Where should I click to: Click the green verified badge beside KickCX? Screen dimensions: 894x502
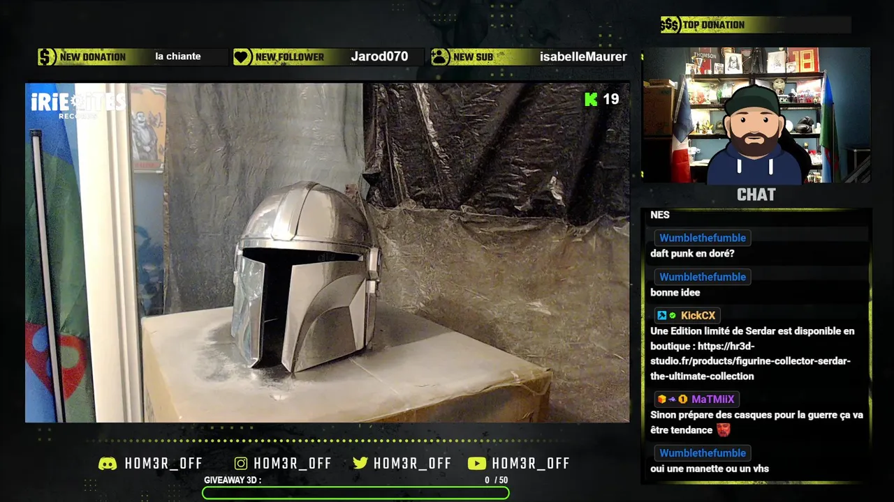(673, 316)
